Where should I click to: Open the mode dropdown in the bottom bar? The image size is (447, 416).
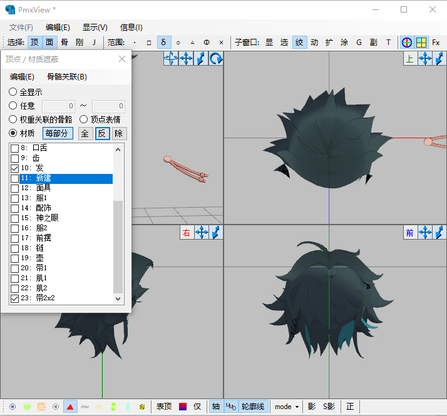click(x=287, y=407)
